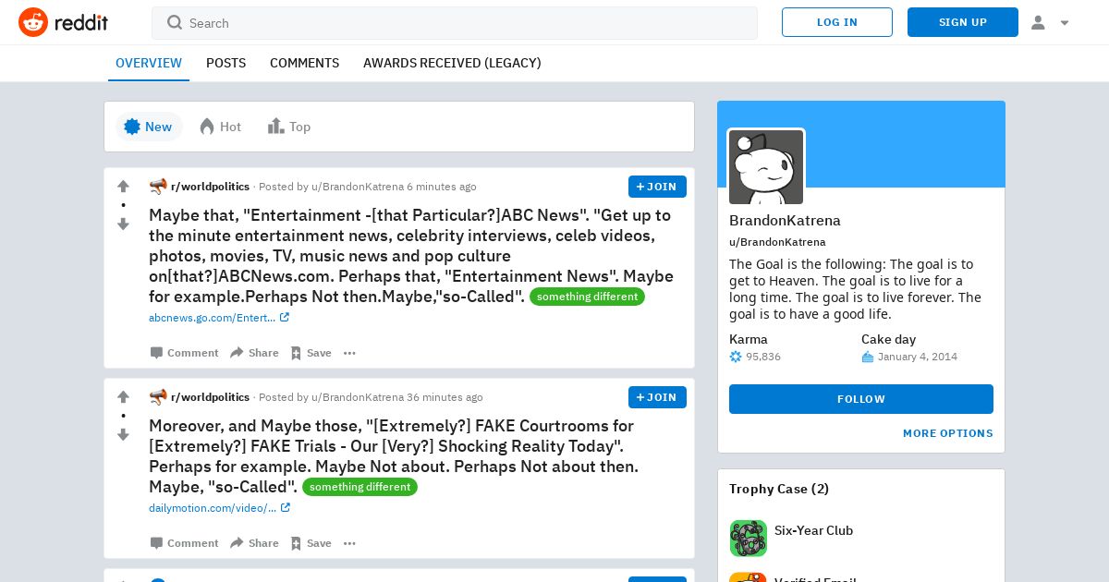The image size is (1109, 582).
Task: Switch to the COMMENTS tab
Action: pyautogui.click(x=304, y=63)
